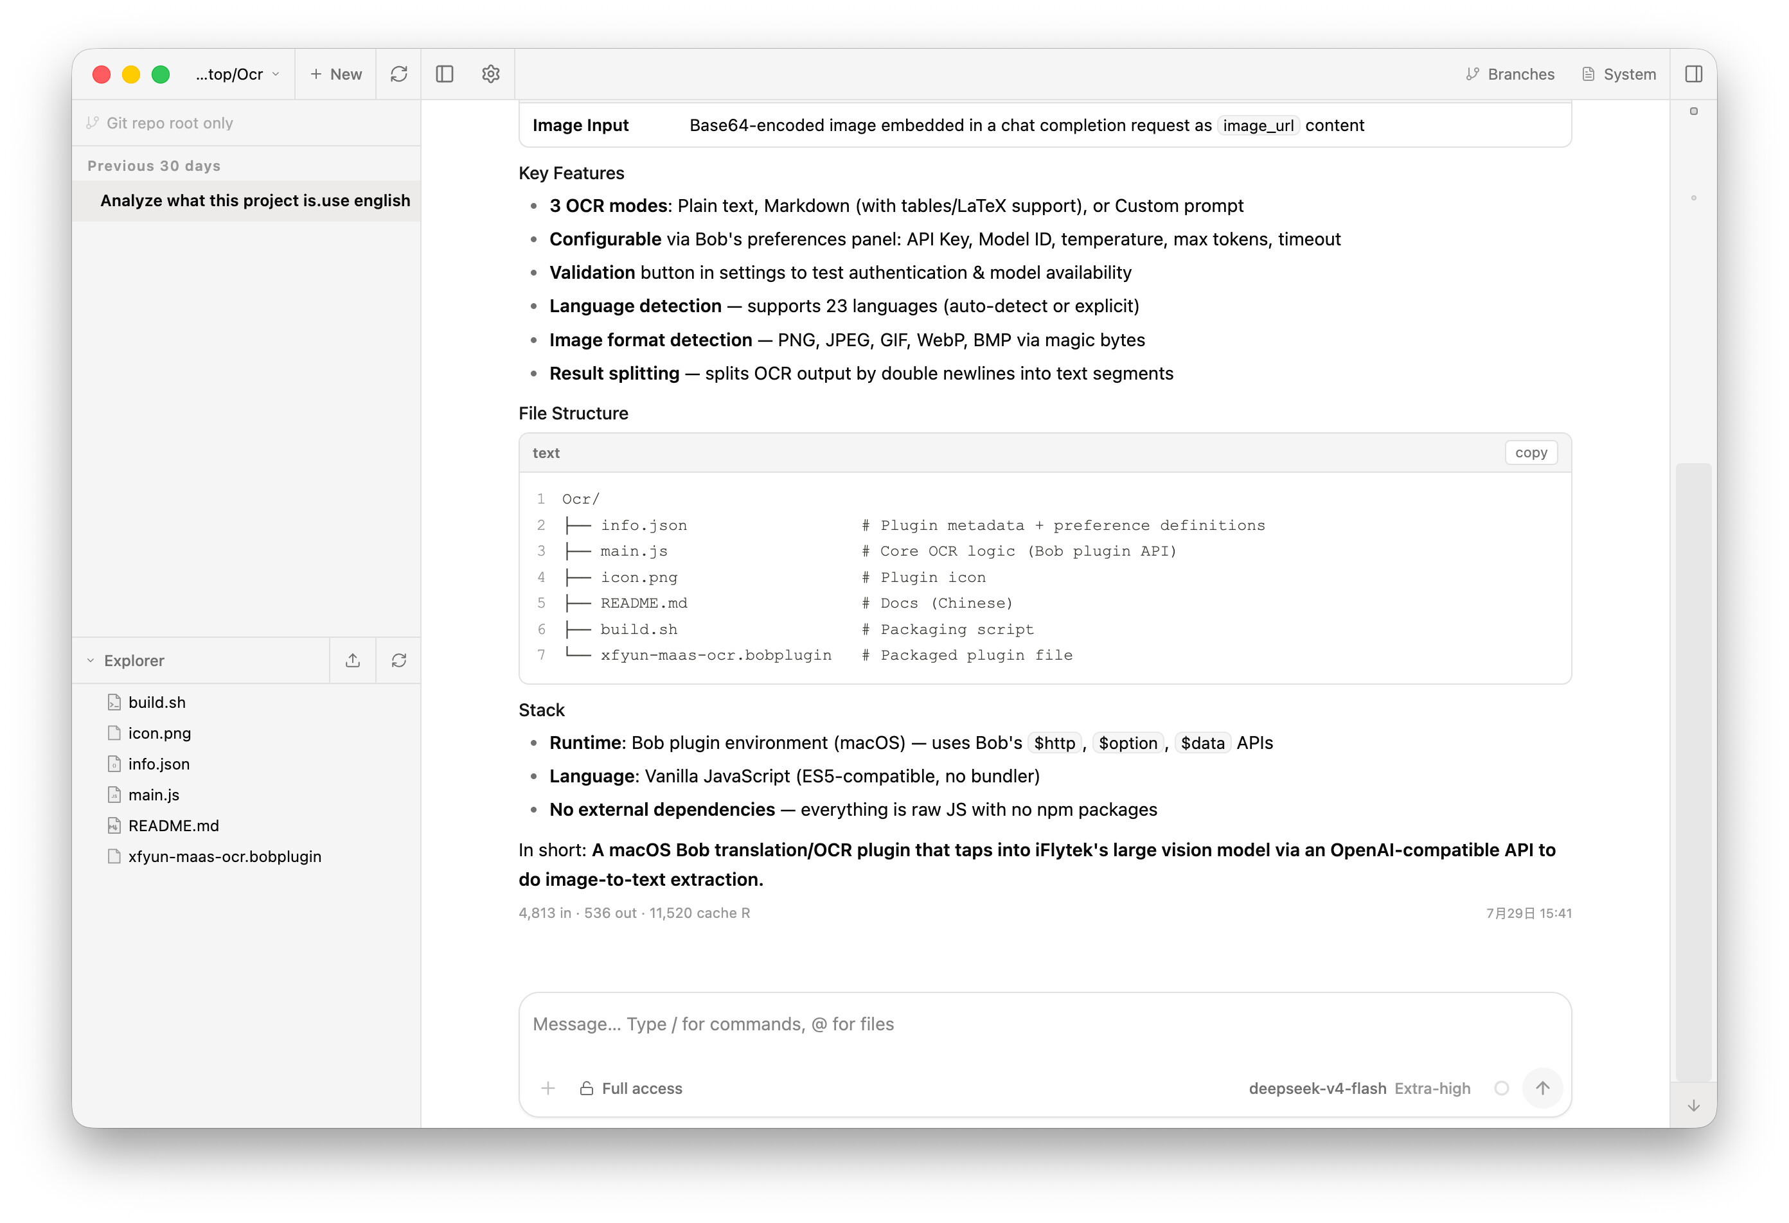Start a New conversation
Viewport: 1789px width, 1223px height.
point(335,74)
